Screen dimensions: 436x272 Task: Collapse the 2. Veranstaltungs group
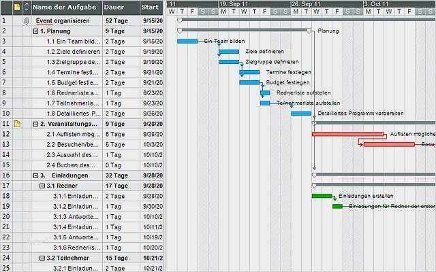(x=35, y=124)
